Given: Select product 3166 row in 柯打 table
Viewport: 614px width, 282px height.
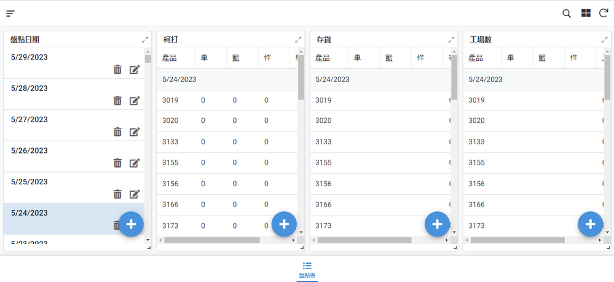Looking at the screenshot, I should (227, 205).
